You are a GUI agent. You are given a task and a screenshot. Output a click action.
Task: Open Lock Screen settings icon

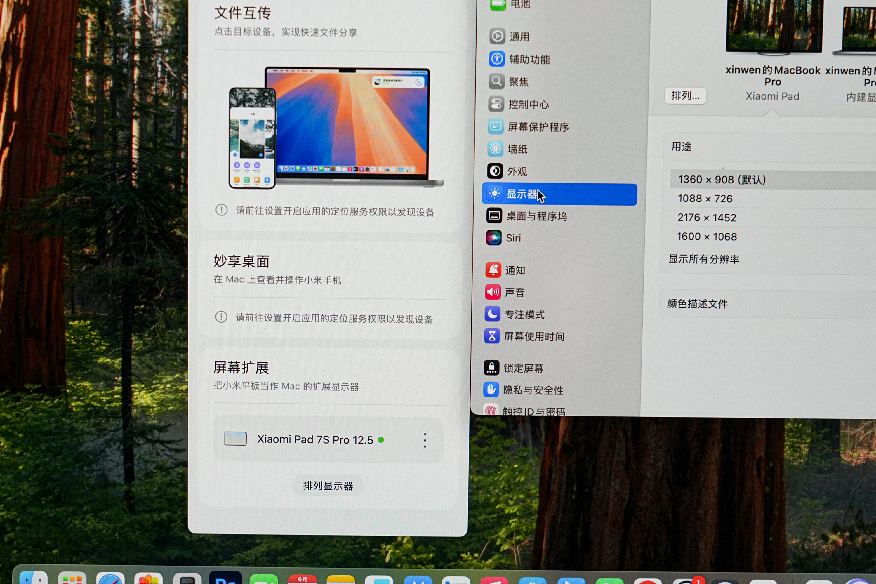(x=492, y=368)
